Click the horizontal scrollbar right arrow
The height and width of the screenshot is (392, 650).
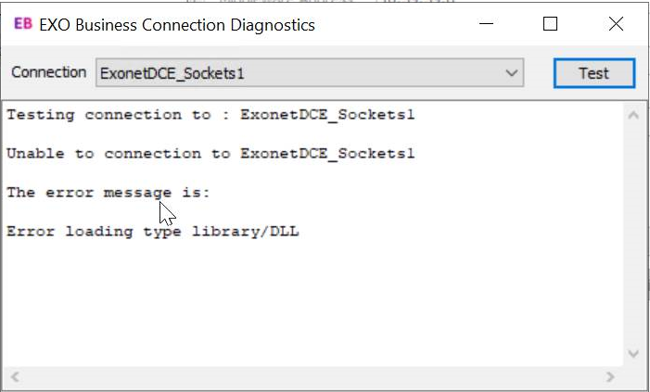click(x=609, y=377)
